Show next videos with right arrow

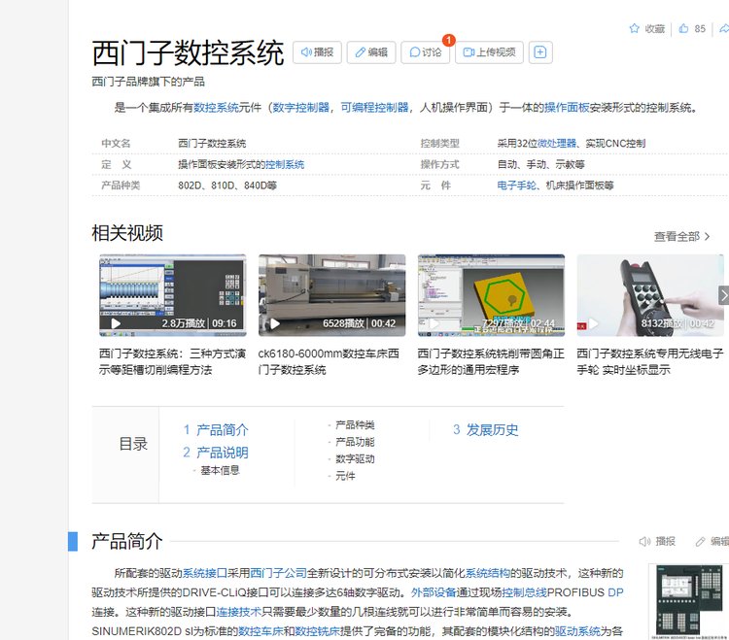point(722,295)
